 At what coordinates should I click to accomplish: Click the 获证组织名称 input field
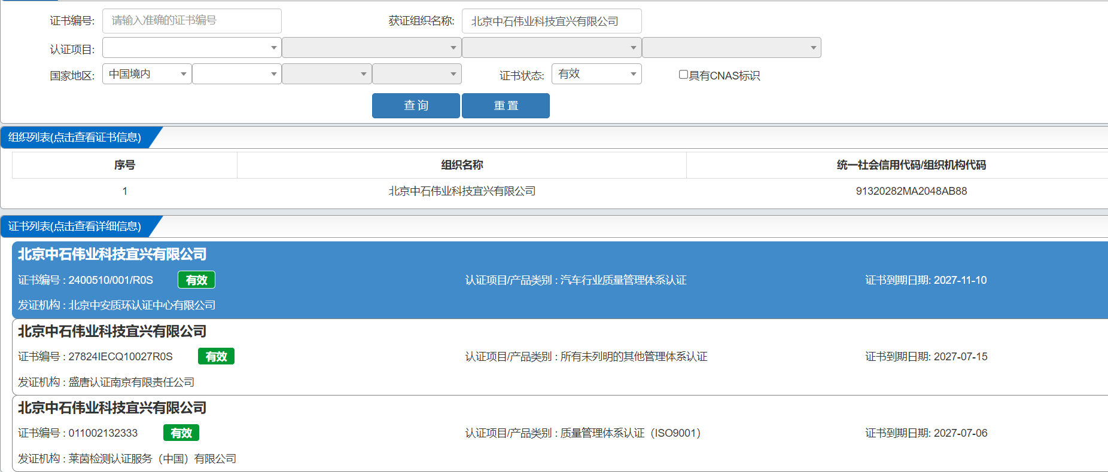tap(552, 21)
